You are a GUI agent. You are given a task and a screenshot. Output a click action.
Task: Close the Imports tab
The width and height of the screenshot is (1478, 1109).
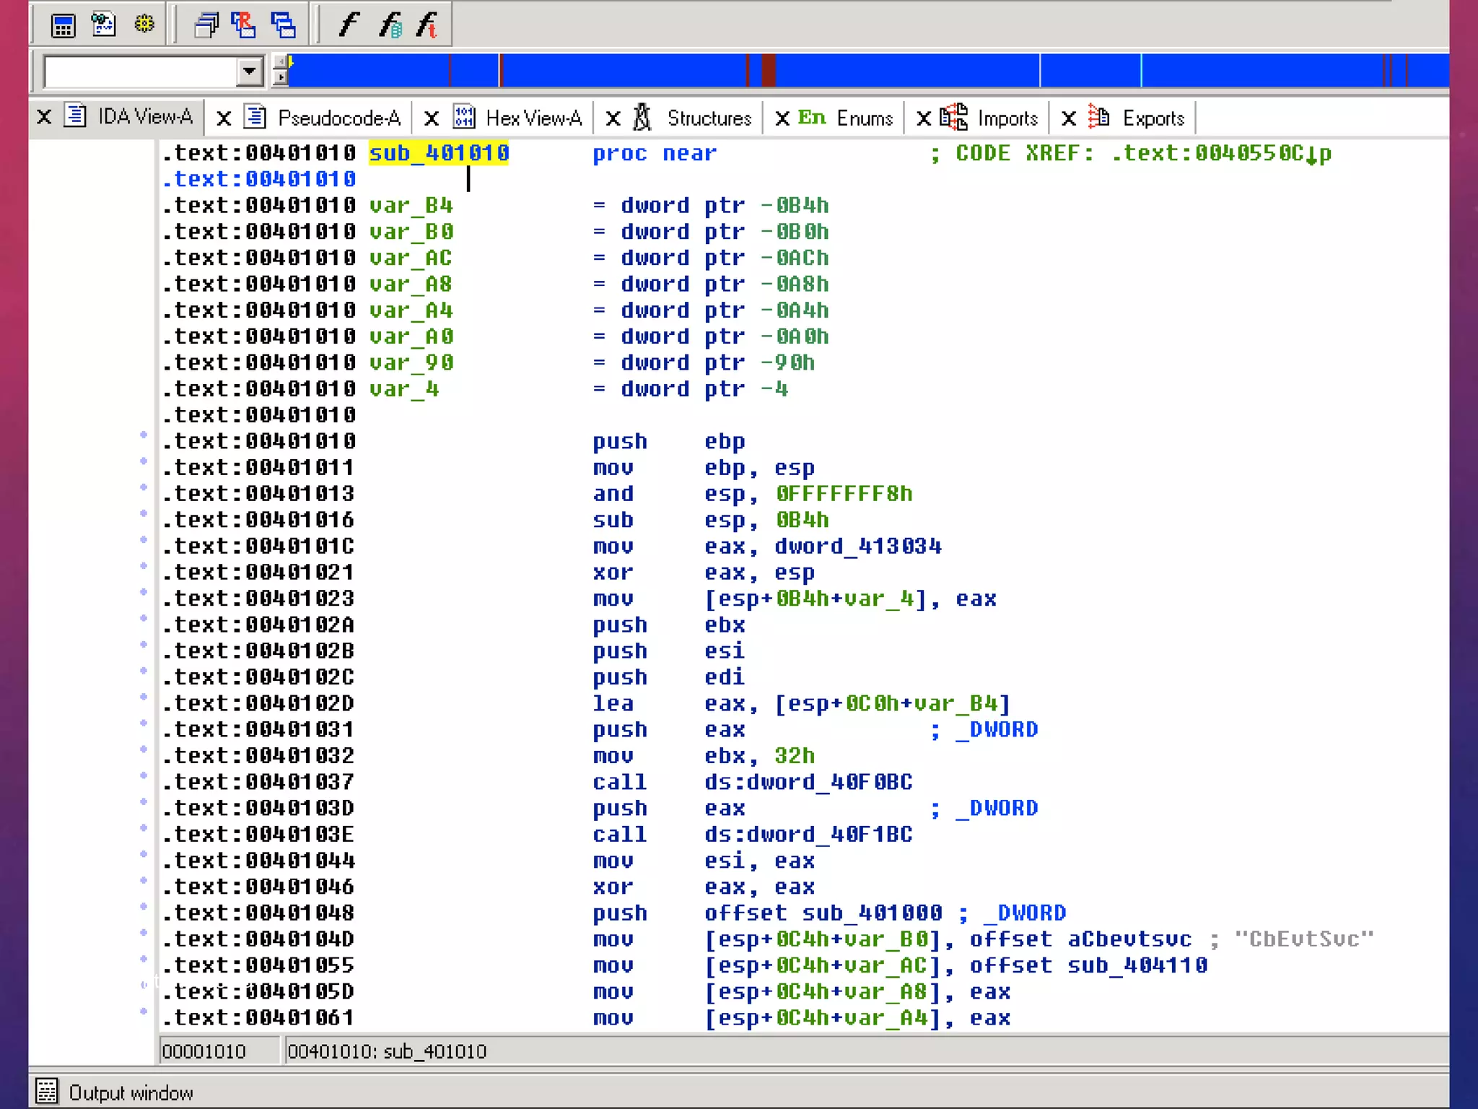pyautogui.click(x=923, y=118)
